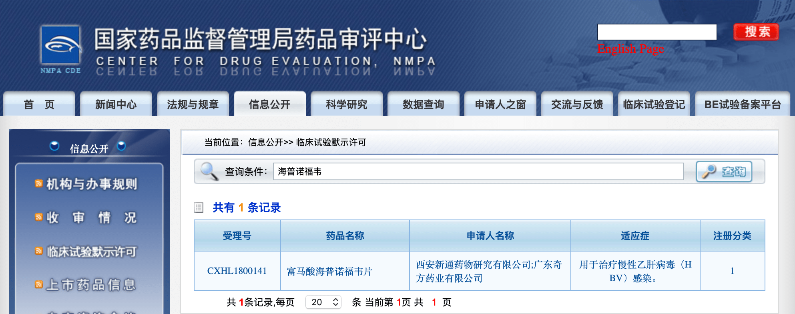Click the 申请人名称 column header
The height and width of the screenshot is (314, 795).
pos(490,235)
